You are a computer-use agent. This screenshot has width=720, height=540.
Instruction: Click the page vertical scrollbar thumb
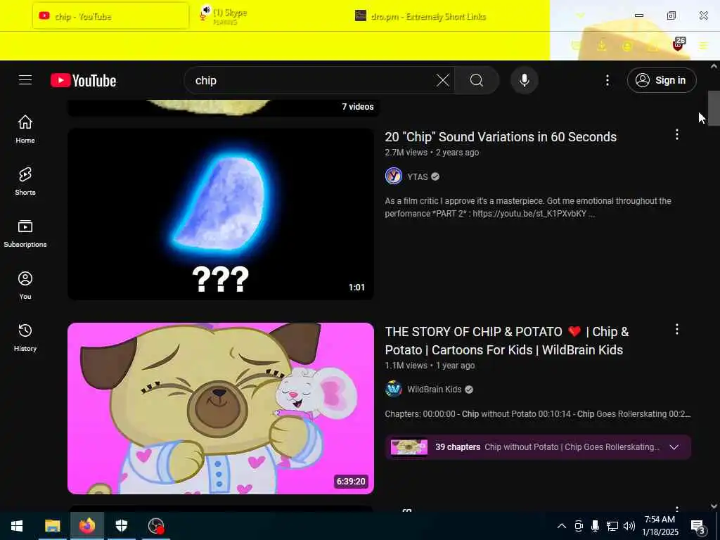tap(714, 108)
